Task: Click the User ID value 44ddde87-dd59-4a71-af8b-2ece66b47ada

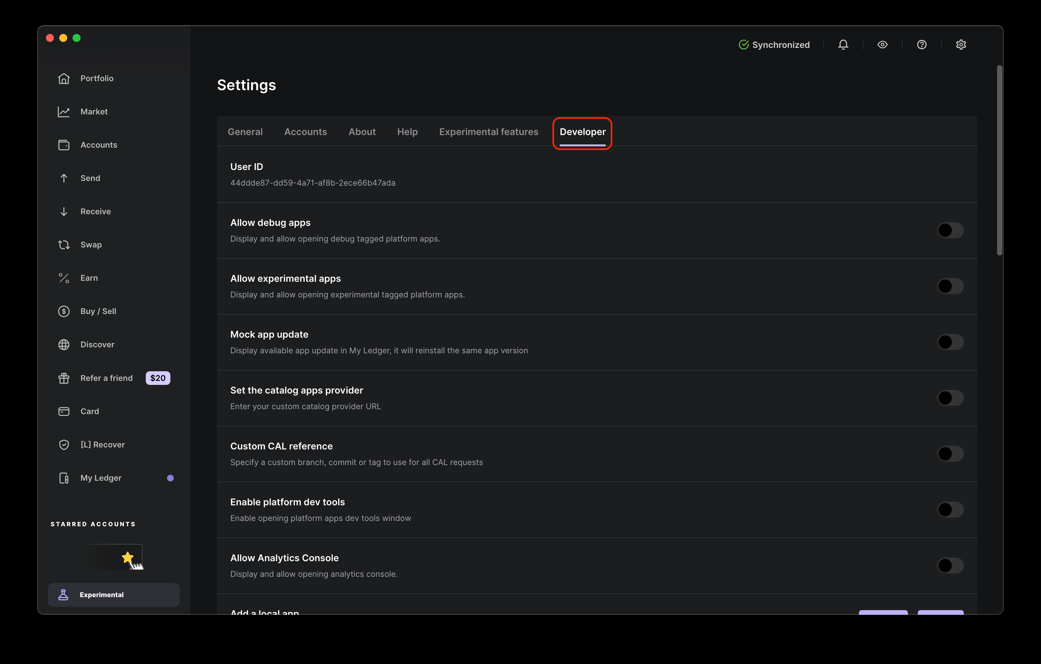Action: 312,183
